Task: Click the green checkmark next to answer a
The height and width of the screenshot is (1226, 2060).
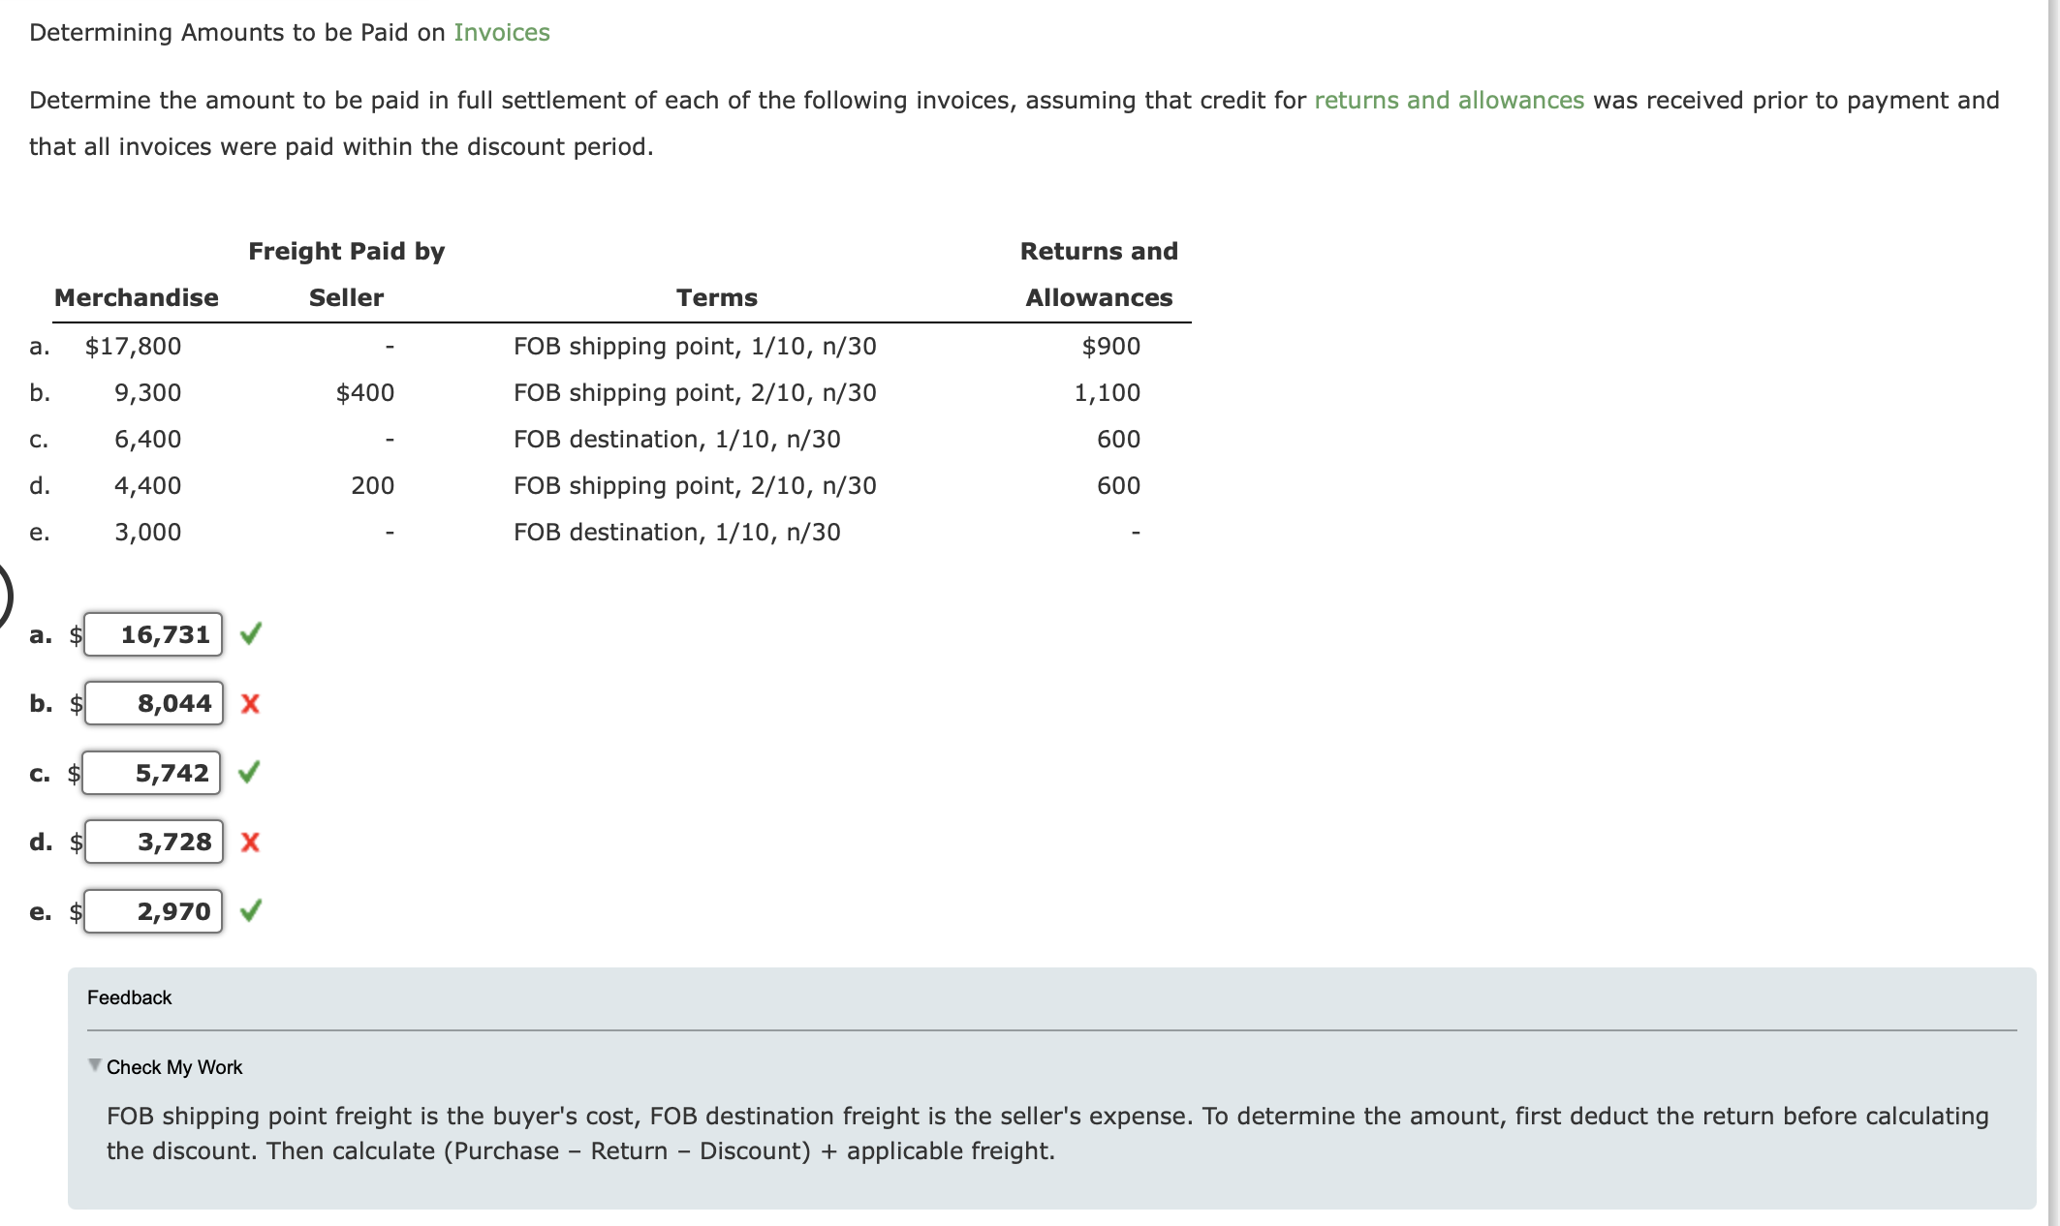Action: (x=252, y=634)
